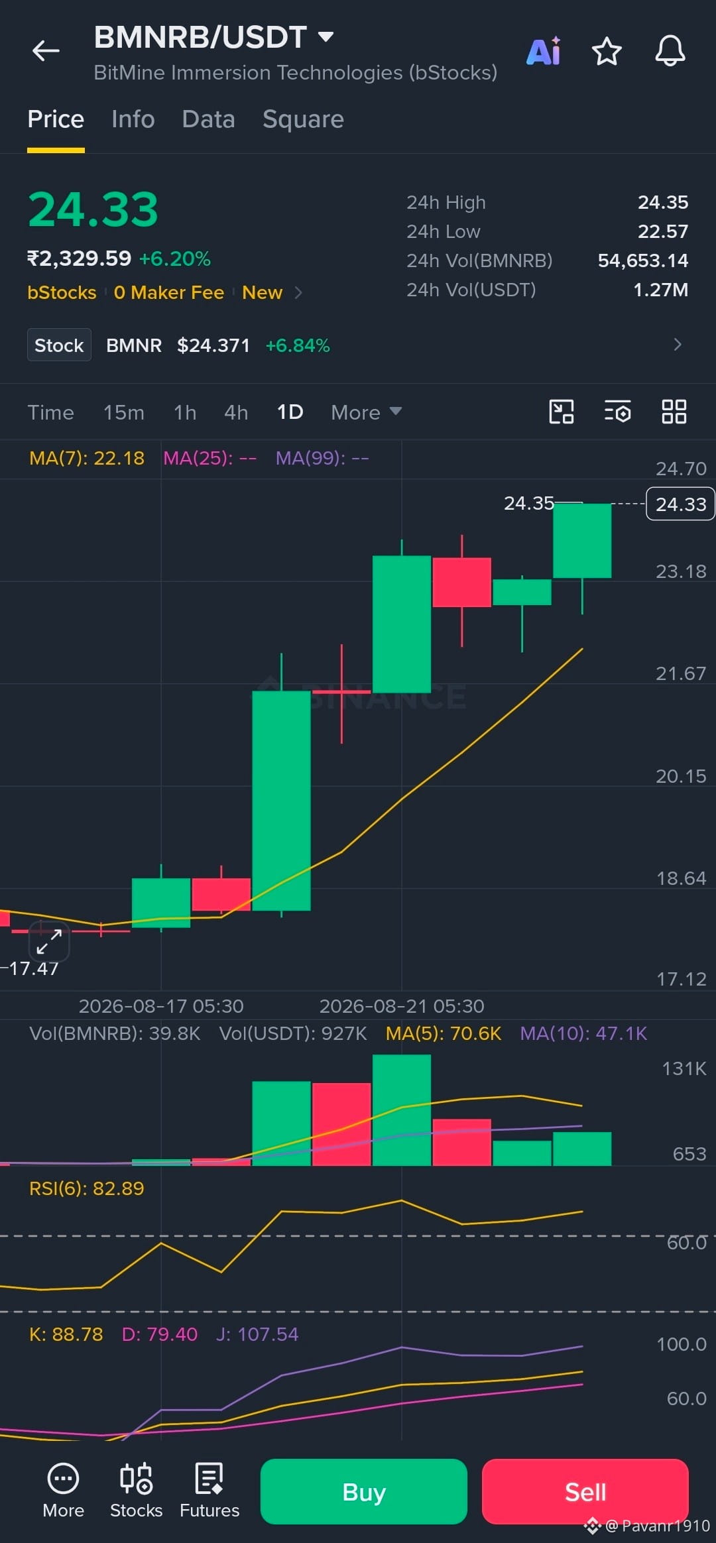Tap the BitMine Immersion Technologies subtitle
The height and width of the screenshot is (1543, 716).
(296, 72)
